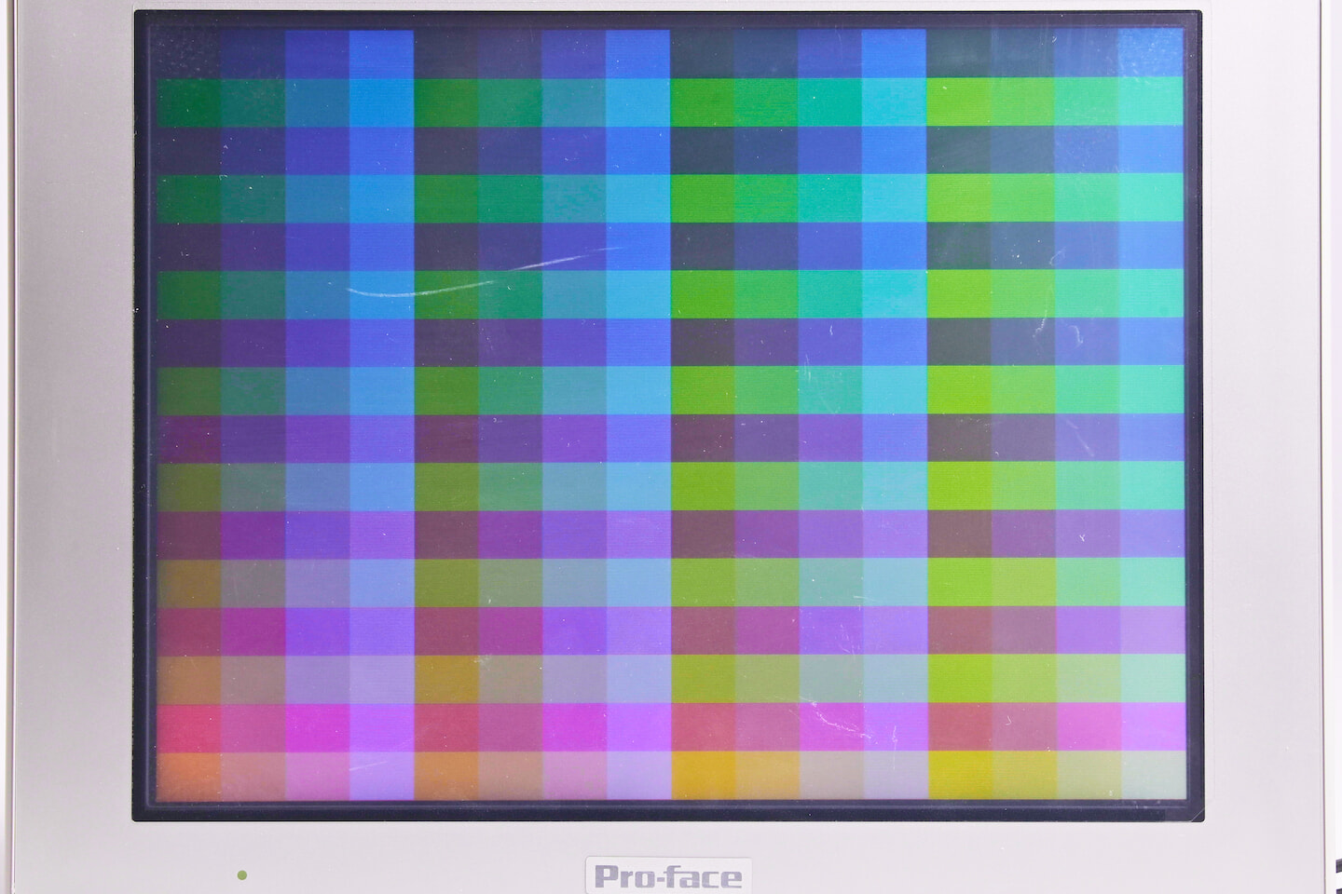This screenshot has width=1342, height=894.
Task: Select golden yellow swatch, bottom row ninth column
Action: [702, 775]
